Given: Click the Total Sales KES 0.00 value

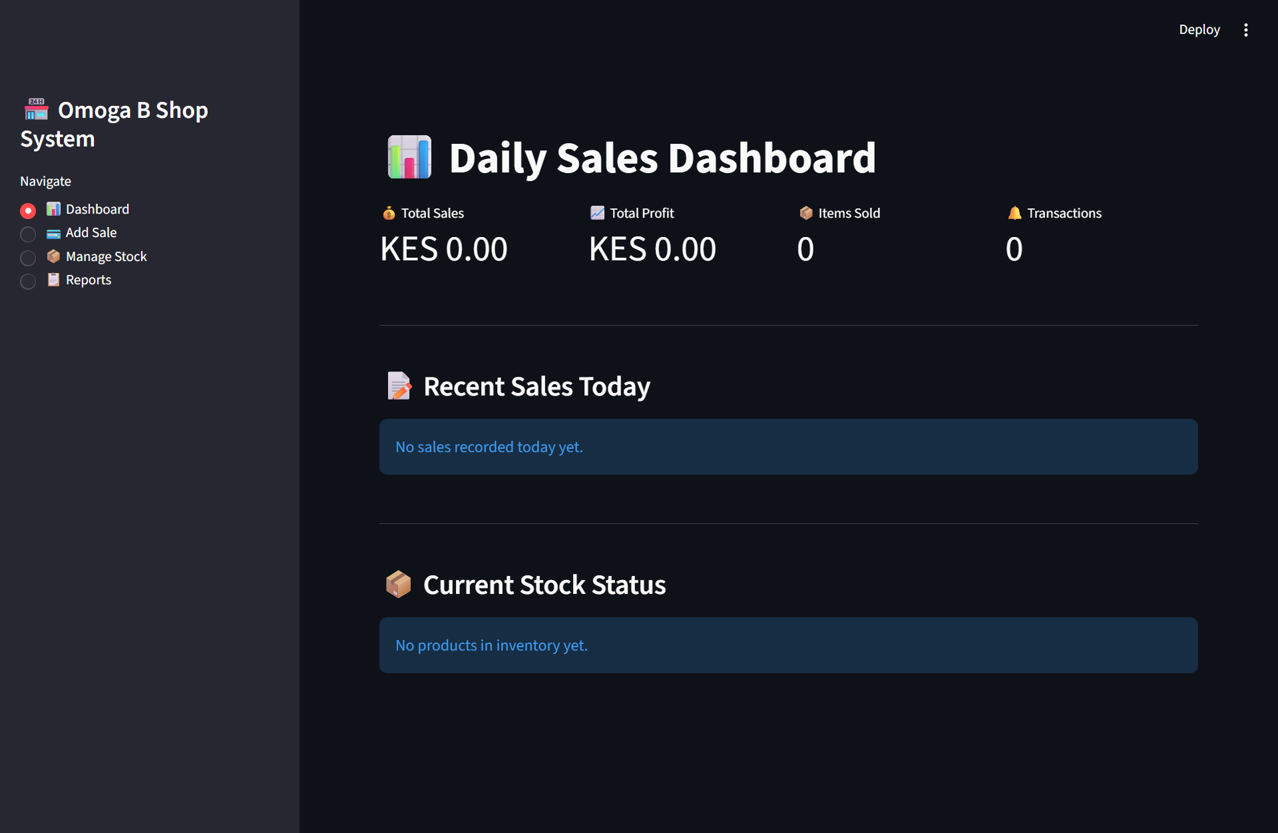Looking at the screenshot, I should click(x=444, y=249).
